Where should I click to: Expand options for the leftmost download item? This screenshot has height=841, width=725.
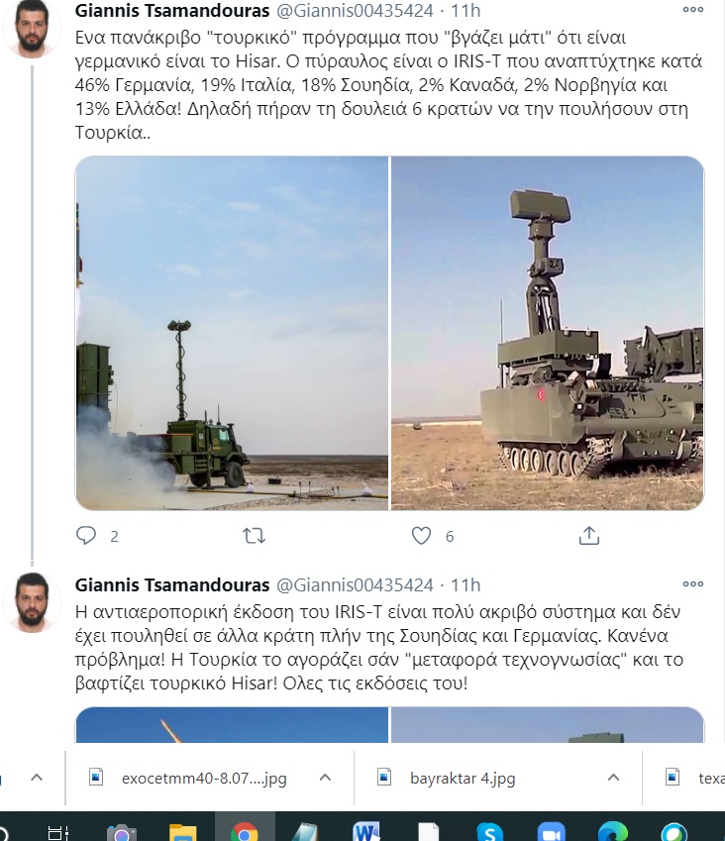pyautogui.click(x=36, y=778)
